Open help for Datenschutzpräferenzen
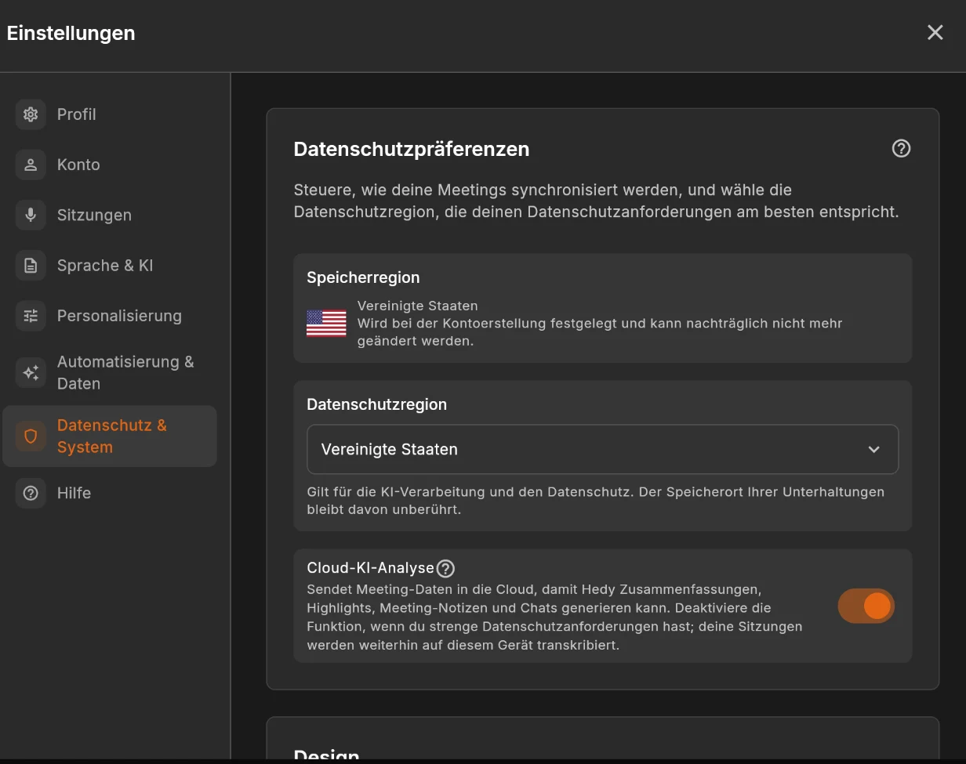Screen dimensions: 966x764 (x=901, y=149)
